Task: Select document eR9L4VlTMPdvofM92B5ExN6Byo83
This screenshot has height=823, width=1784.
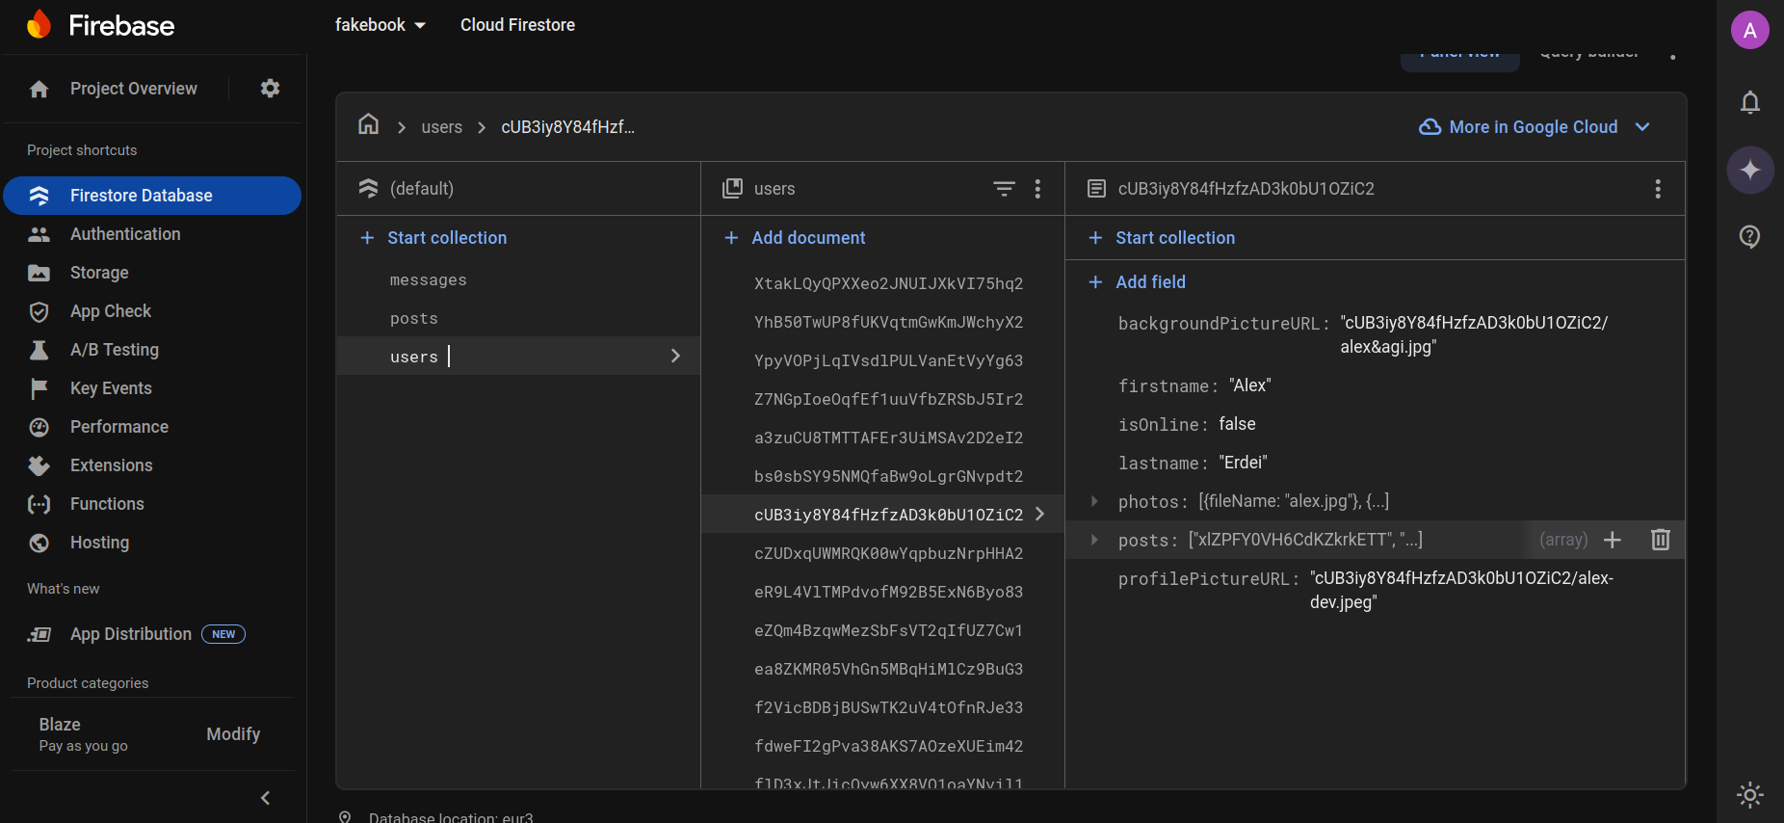Action: [888, 592]
